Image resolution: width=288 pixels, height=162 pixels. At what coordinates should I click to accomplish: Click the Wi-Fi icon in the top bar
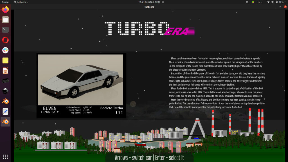click(x=268, y=2)
